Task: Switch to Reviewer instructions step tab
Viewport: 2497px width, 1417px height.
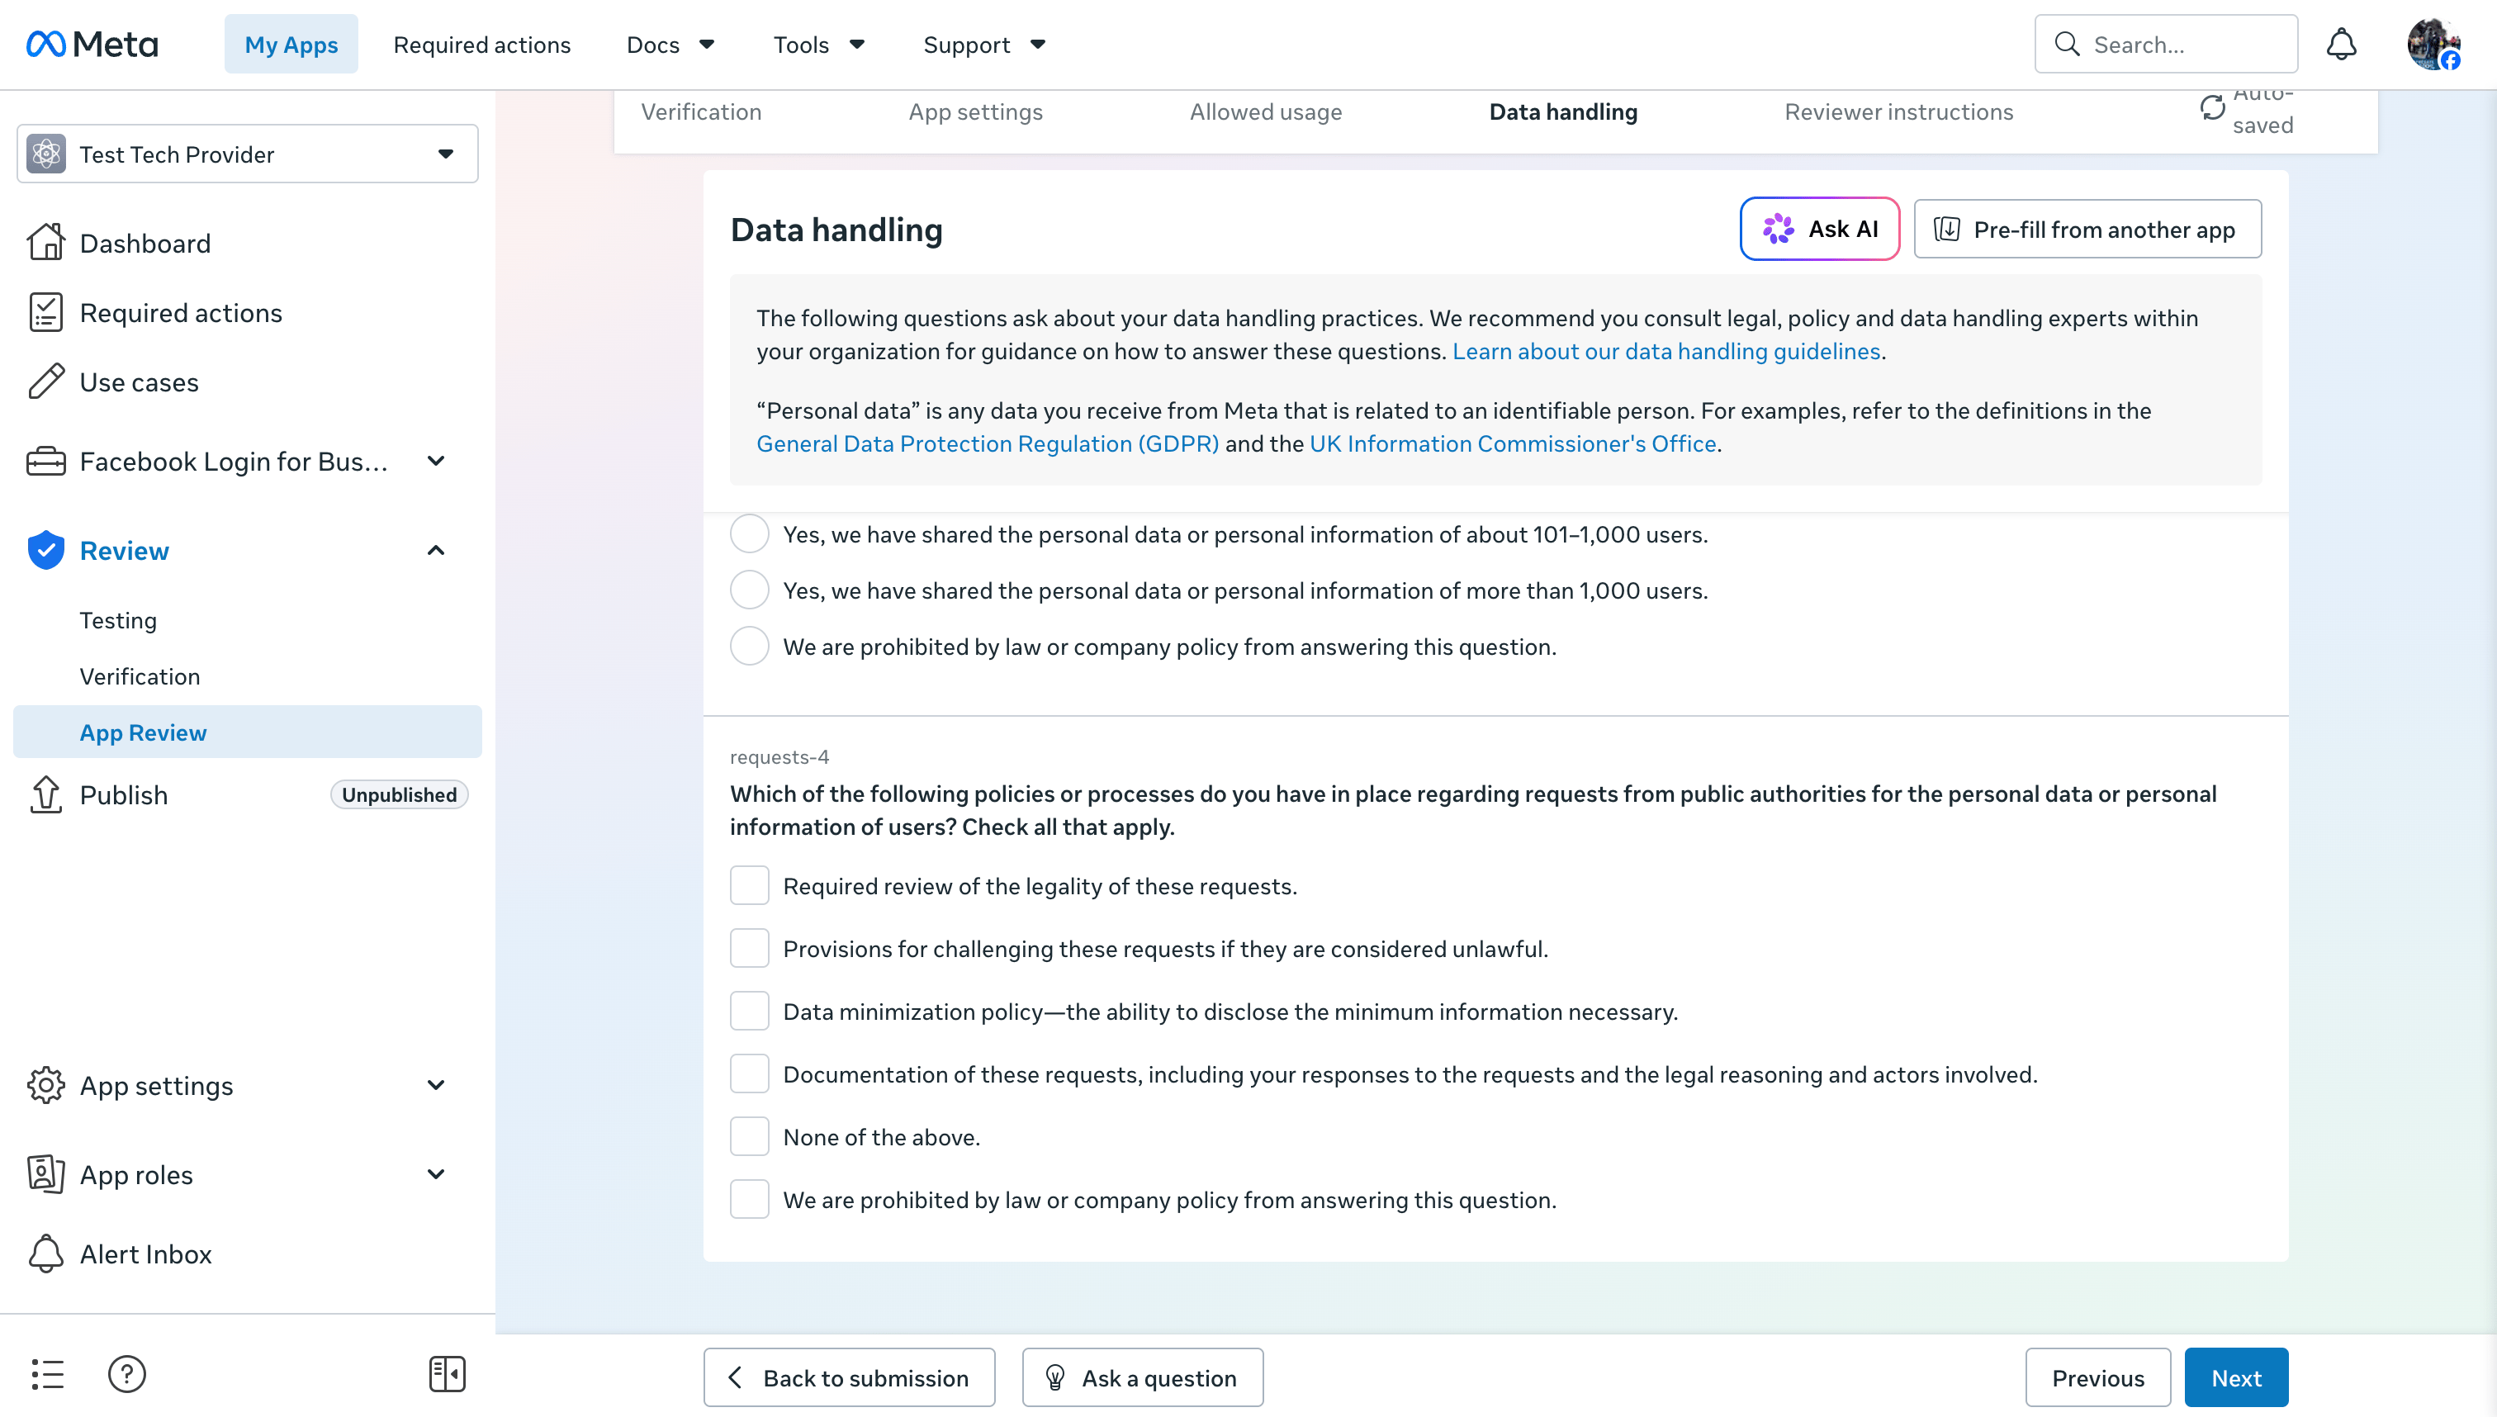Action: click(x=1898, y=112)
